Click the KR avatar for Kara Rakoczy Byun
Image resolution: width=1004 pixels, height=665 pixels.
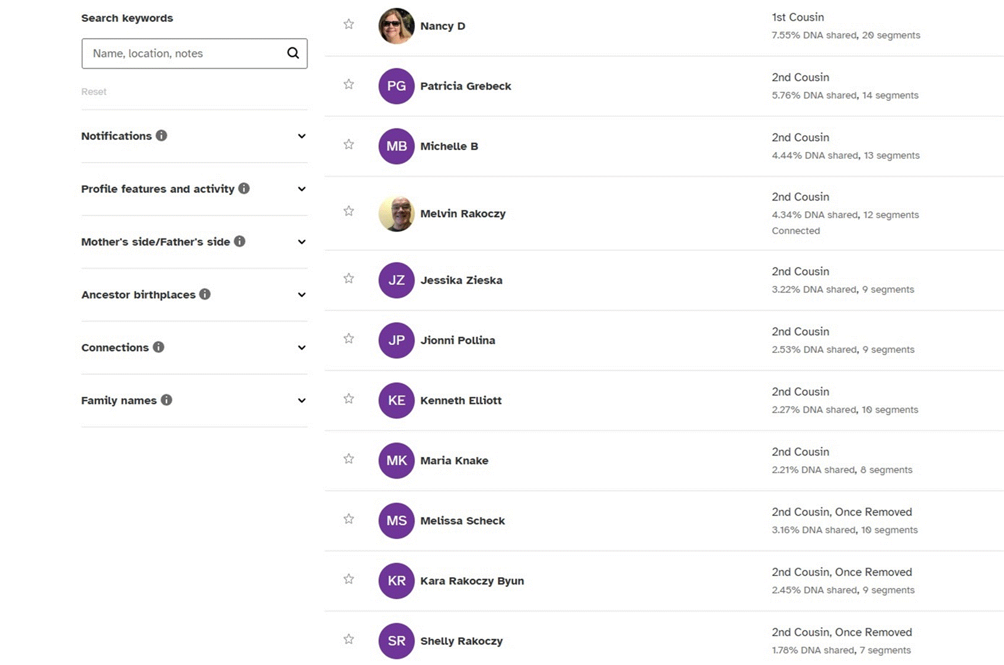point(397,581)
